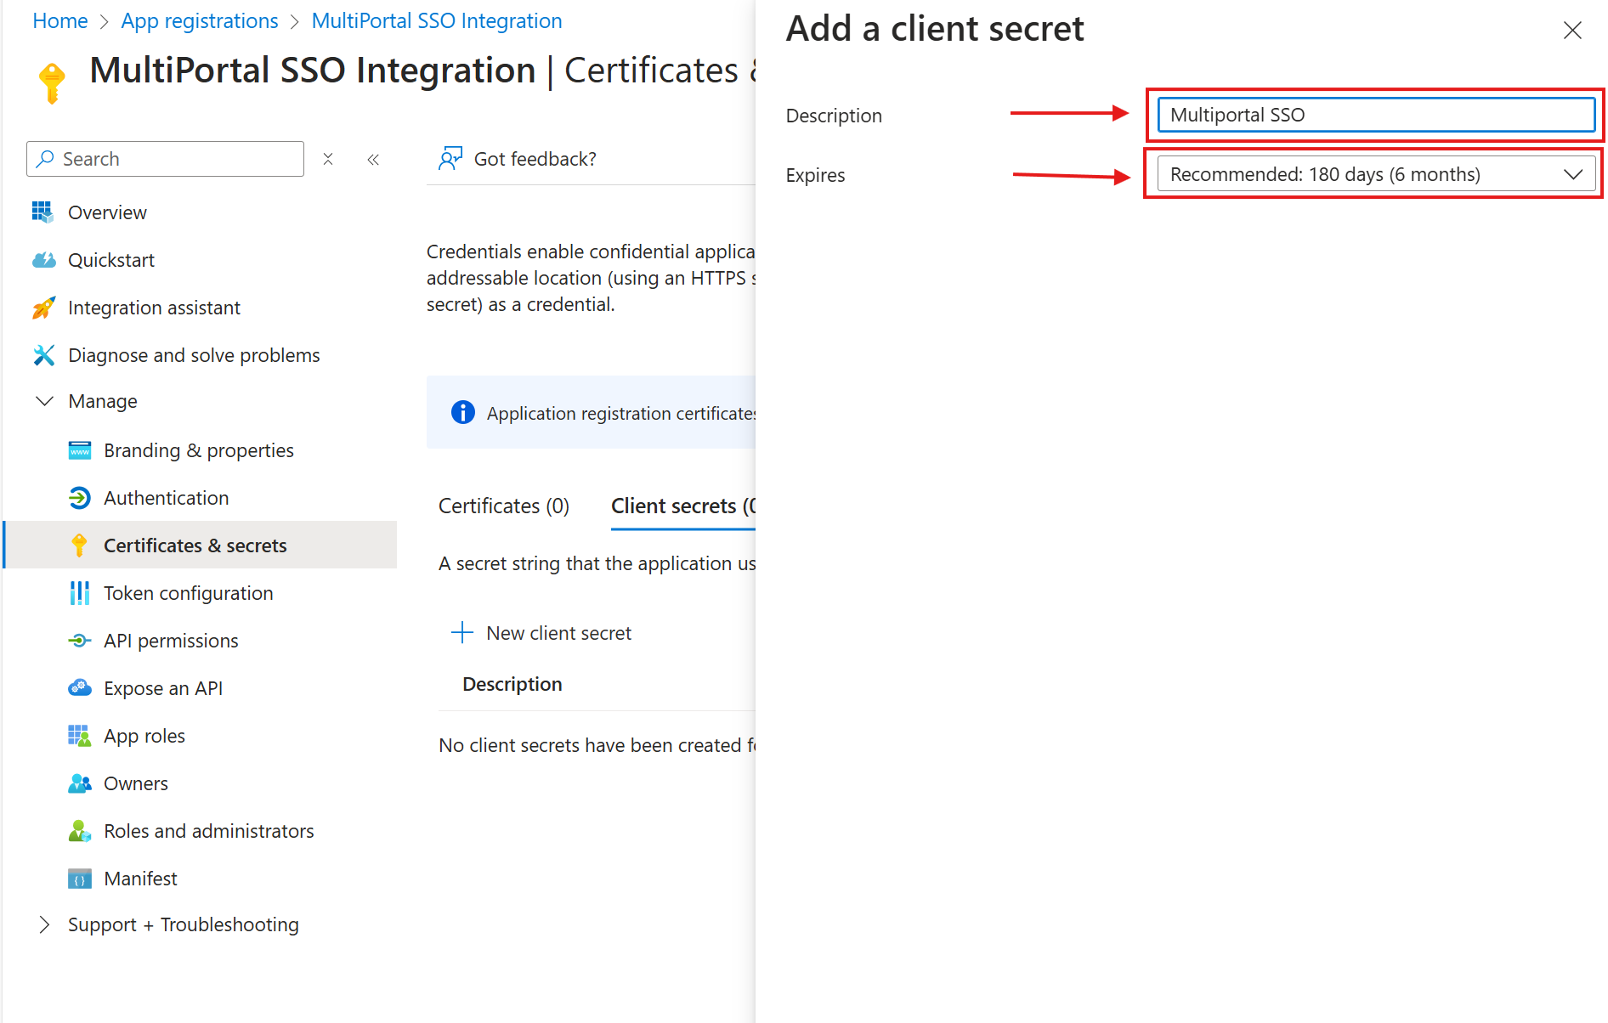This screenshot has height=1023, width=1608.
Task: Select Certificates & secrets menu item
Action: [201, 545]
